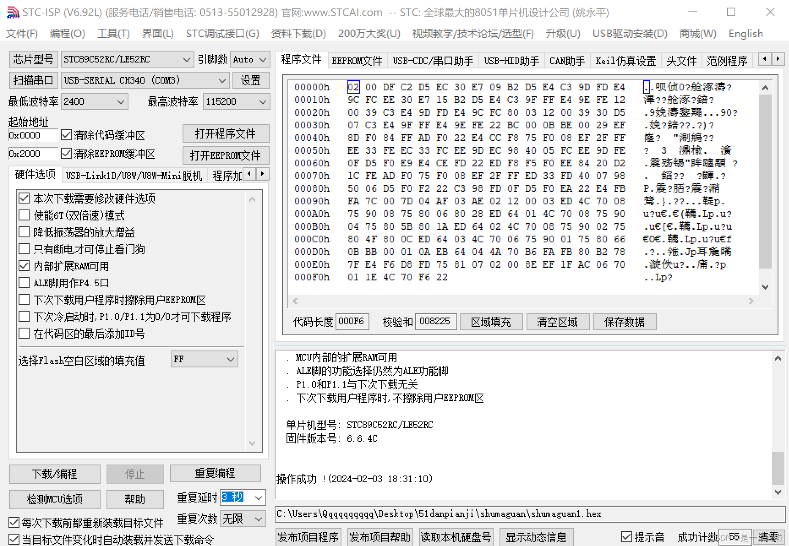The width and height of the screenshot is (789, 546).
Task: Click hardware options list scroll up arrow
Action: (x=252, y=199)
